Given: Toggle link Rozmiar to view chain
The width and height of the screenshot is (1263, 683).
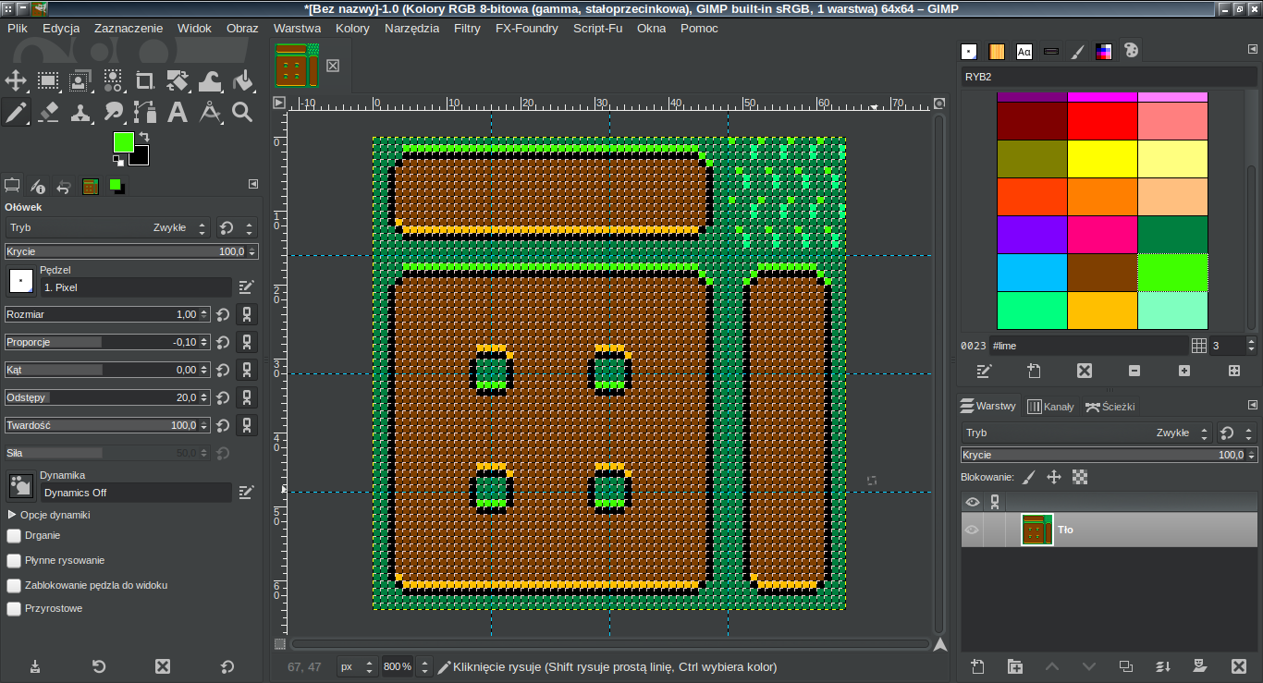Looking at the screenshot, I should (x=247, y=314).
